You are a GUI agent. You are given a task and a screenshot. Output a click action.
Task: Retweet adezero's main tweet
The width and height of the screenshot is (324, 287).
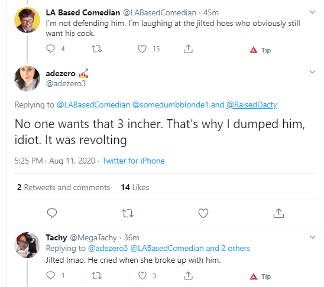point(128,213)
